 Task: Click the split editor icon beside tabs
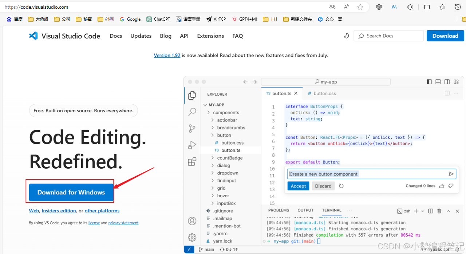pos(447,93)
